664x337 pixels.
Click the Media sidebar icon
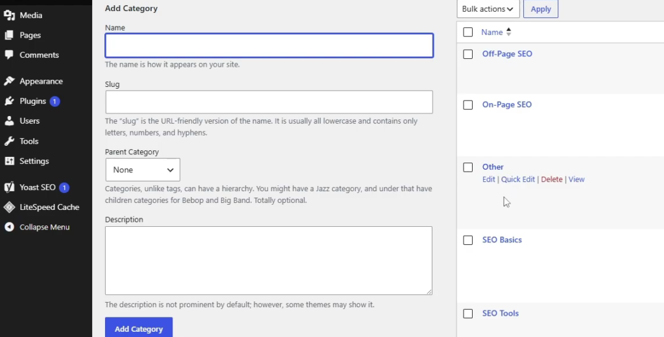click(x=9, y=16)
